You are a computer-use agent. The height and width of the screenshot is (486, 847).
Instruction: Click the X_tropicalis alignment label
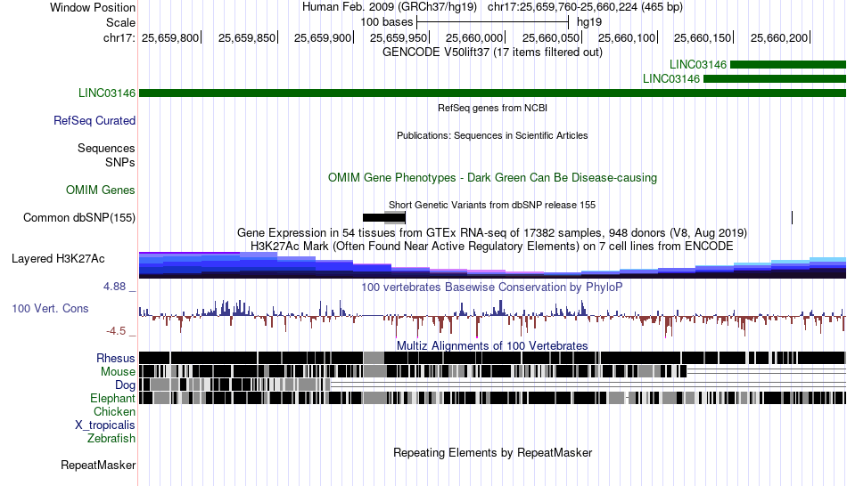105,425
